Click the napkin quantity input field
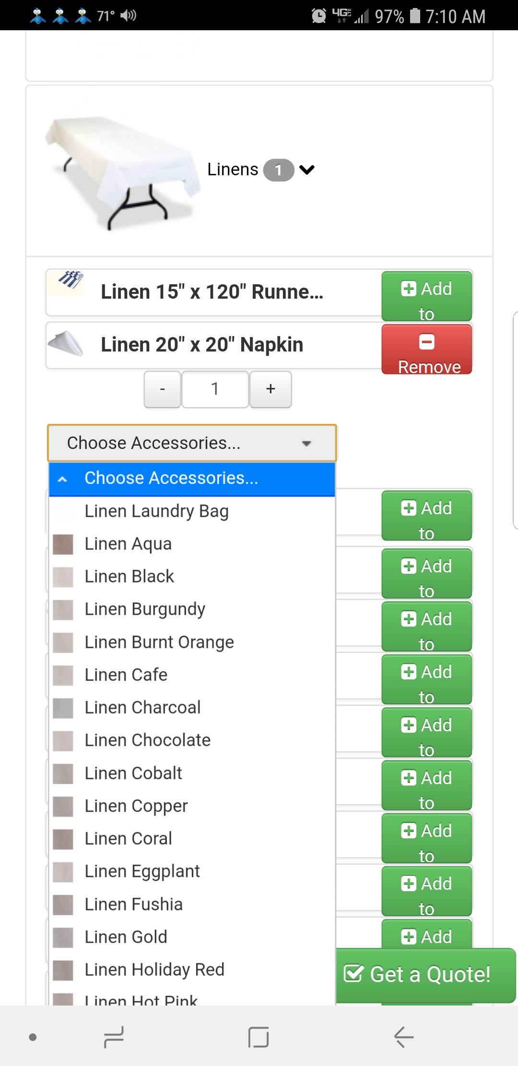Screen dimensions: 518x1066 point(215,389)
